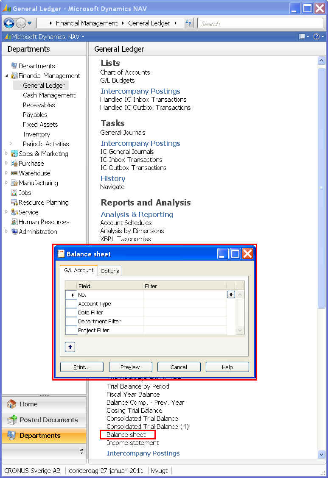The width and height of the screenshot is (328, 478).
Task: Expand the Service node
Action: click(x=7, y=212)
